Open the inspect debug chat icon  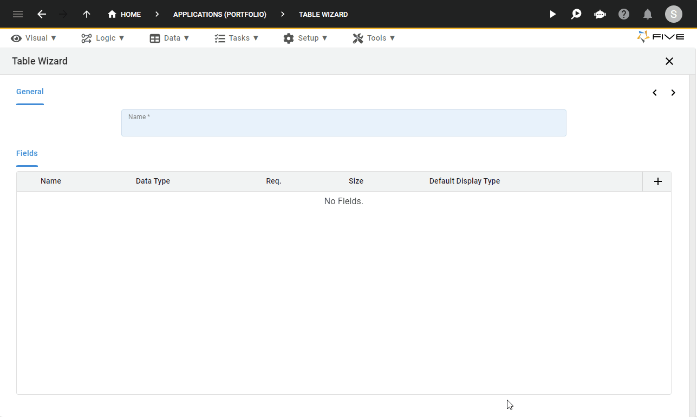tap(576, 14)
